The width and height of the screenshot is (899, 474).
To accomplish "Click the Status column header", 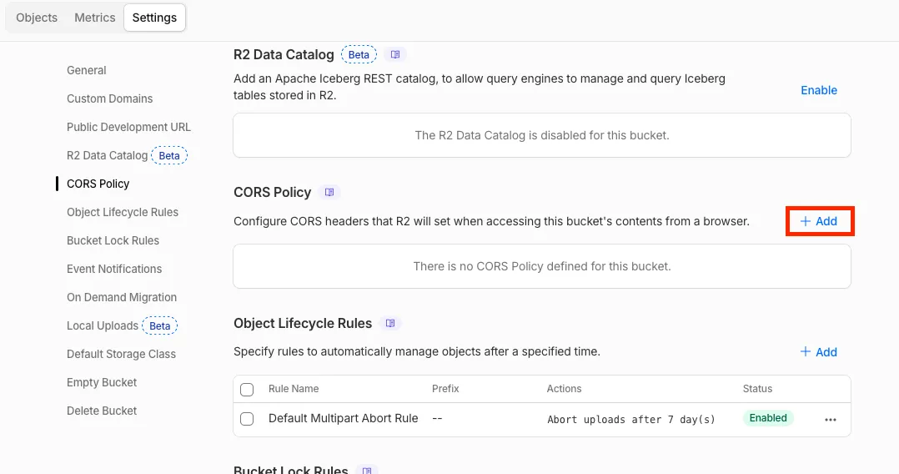I will pos(757,389).
